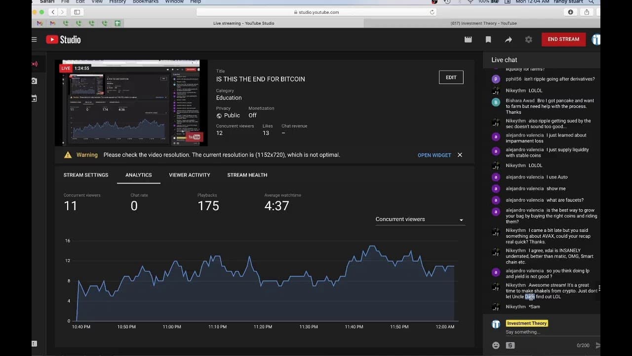Image resolution: width=632 pixels, height=356 pixels.
Task: Open Safari's downloads icon
Action: [571, 12]
